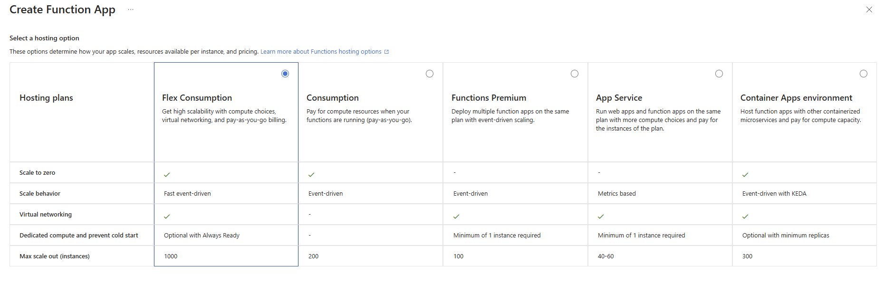Click the Scale to zero row label
Viewport: 884px width, 284px height.
(x=37, y=173)
